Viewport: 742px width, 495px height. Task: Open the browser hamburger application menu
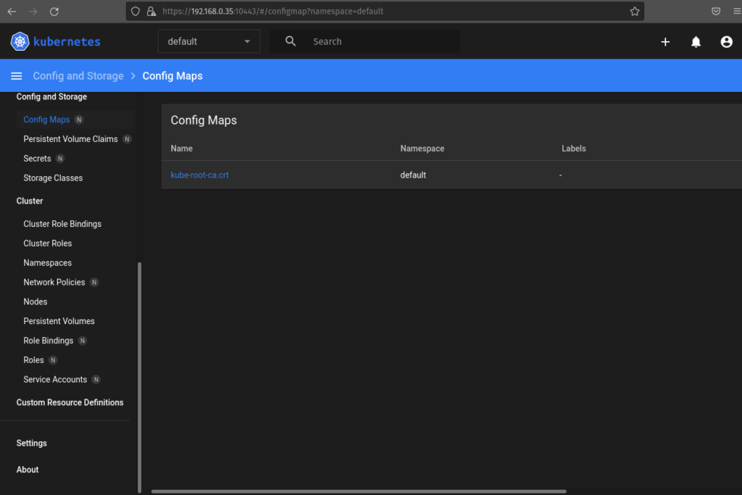coord(737,12)
